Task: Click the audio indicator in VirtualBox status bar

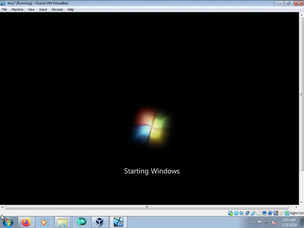Action: coord(241,213)
